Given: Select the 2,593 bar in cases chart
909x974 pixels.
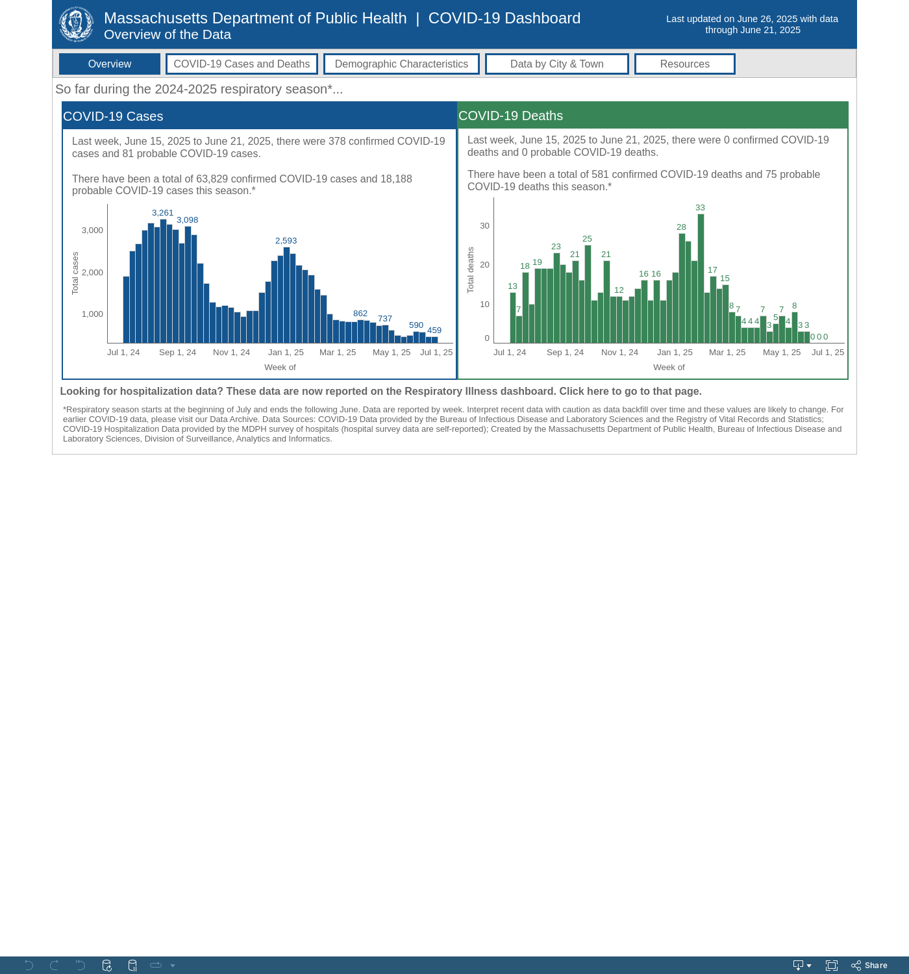Looking at the screenshot, I should pos(287,295).
